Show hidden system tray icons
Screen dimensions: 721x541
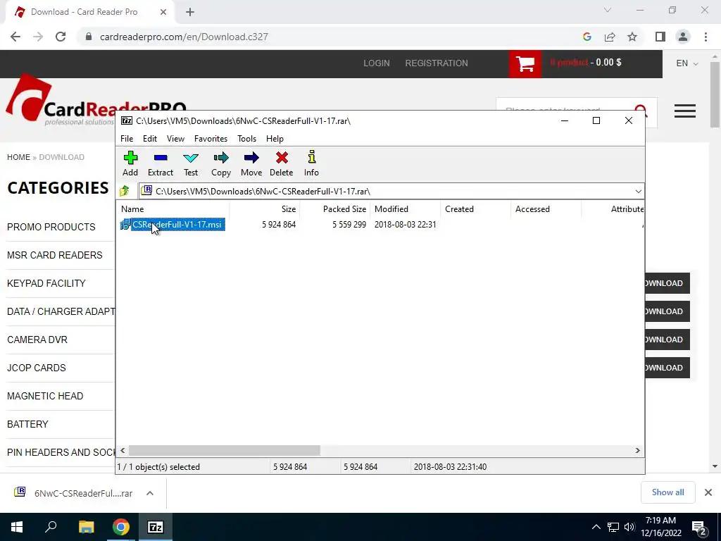[x=596, y=527]
